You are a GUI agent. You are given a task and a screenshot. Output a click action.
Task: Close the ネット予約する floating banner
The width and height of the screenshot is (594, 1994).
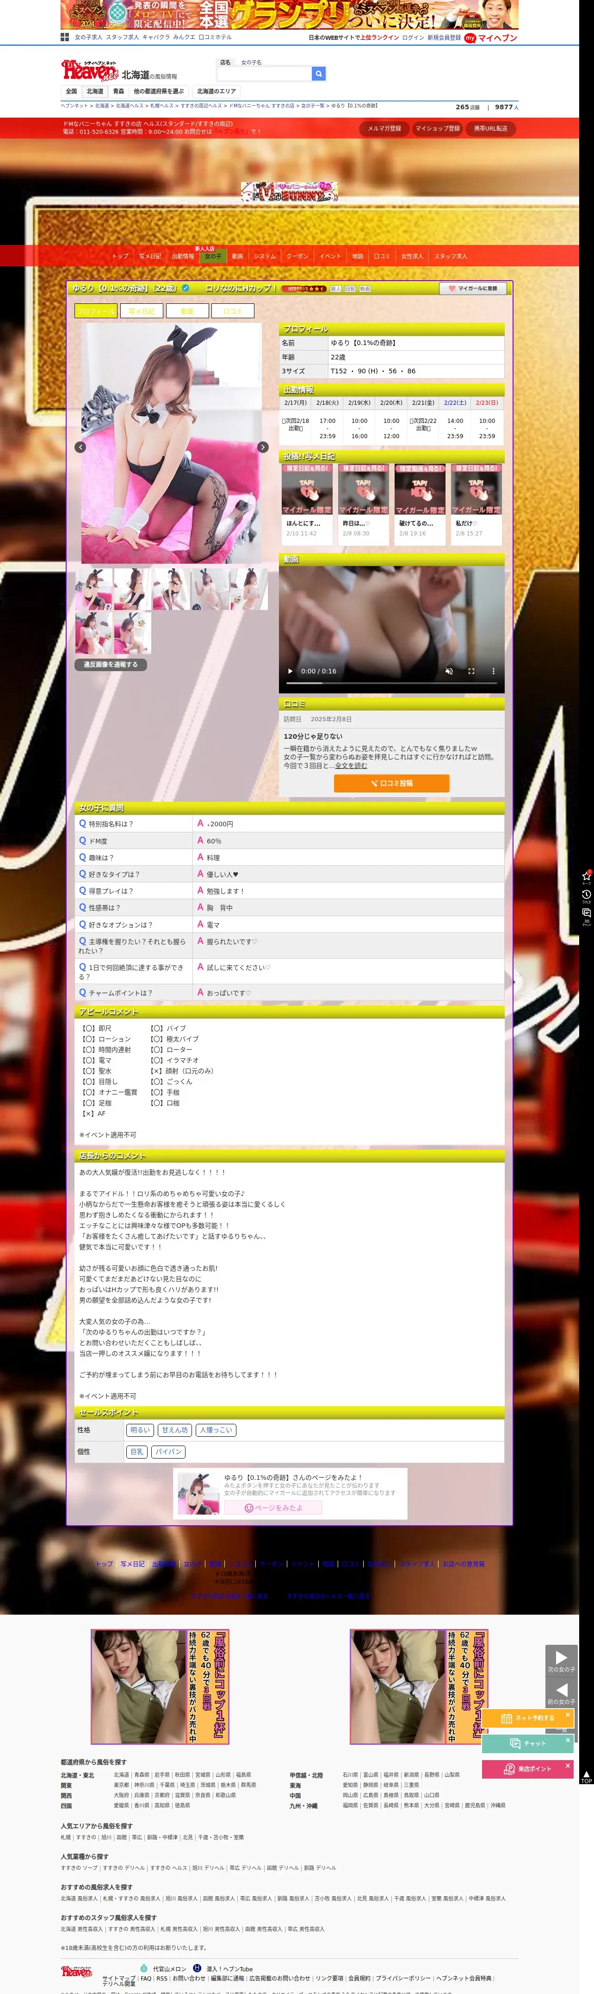(567, 1715)
